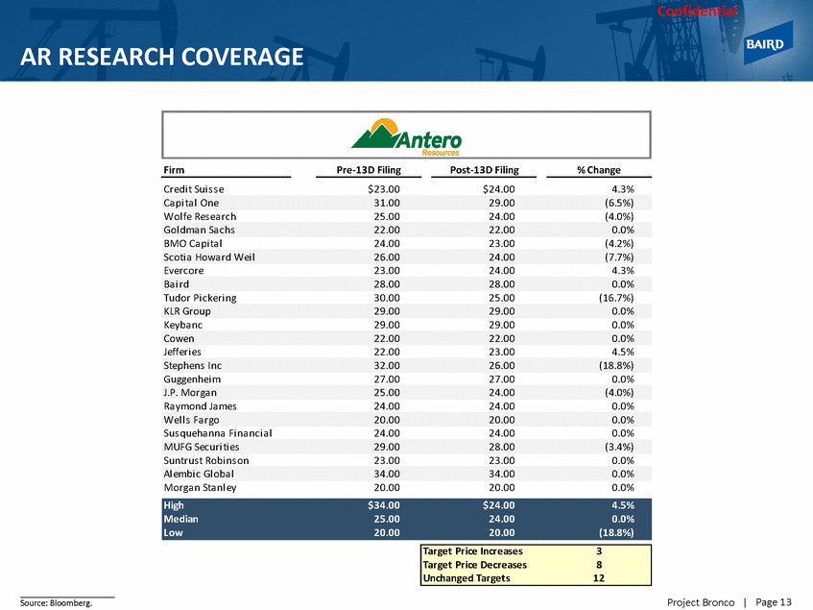Select the Wolfe Research firm name
The height and width of the screenshot is (610, 813).
click(201, 216)
